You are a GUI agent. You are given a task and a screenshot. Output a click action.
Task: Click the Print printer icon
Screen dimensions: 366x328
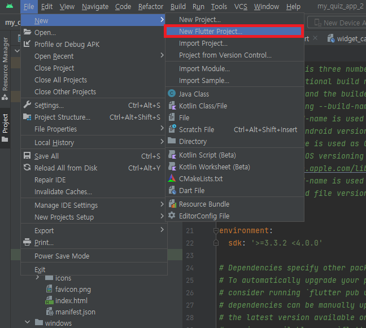[27, 242]
